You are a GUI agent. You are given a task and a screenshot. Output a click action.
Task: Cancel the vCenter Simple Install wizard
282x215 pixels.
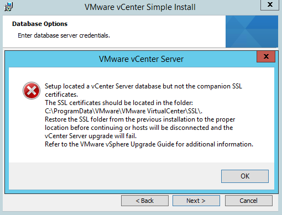(248, 201)
